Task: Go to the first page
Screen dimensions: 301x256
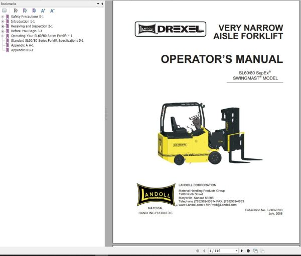Action: 197,251
